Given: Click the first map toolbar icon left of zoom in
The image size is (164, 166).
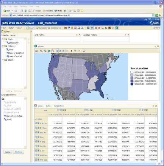Looking at the screenshot, I should pos(36,51).
